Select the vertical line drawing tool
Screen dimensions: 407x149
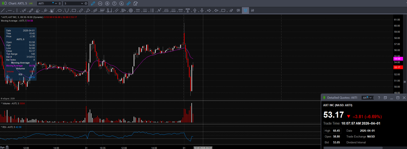[17, 10]
